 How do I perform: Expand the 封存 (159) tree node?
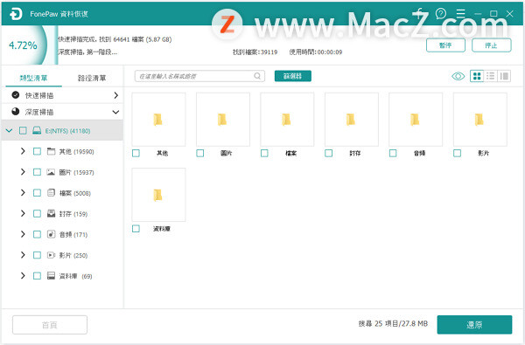23,213
